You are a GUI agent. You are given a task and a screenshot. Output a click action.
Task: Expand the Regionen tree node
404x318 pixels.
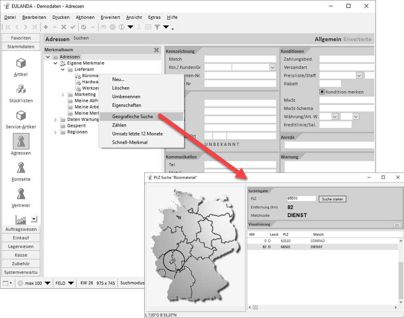click(x=55, y=132)
